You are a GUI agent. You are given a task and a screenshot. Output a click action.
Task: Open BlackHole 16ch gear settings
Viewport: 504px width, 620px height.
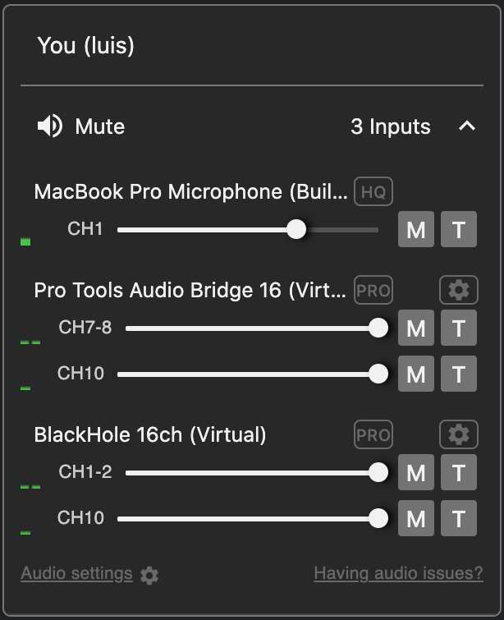pyautogui.click(x=459, y=434)
